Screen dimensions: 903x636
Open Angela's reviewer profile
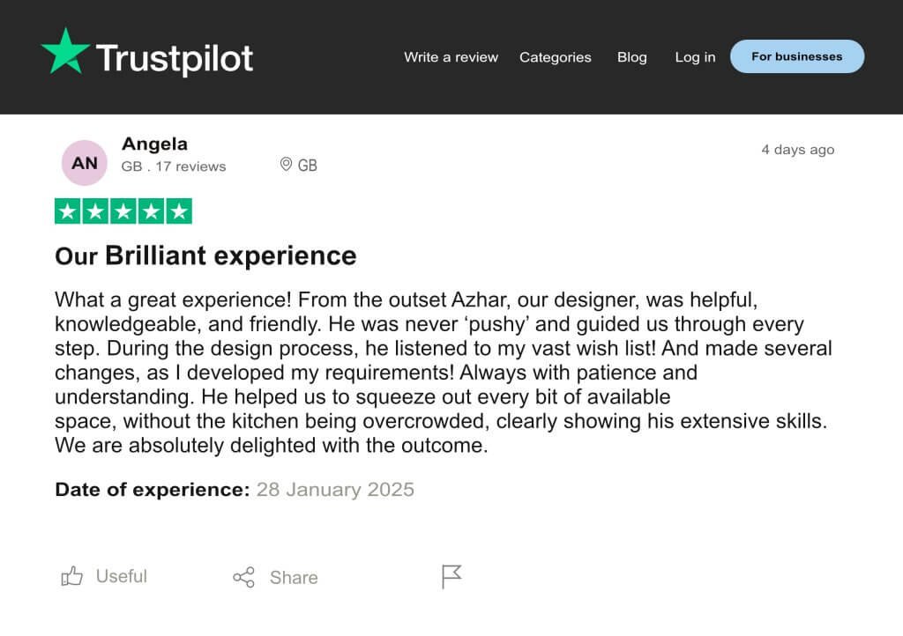(154, 144)
